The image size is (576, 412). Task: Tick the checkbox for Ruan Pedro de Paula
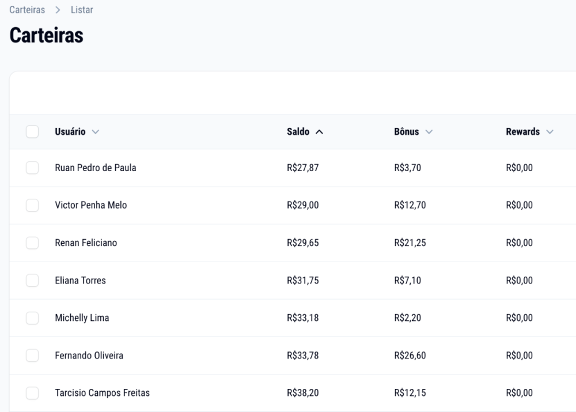coord(32,168)
